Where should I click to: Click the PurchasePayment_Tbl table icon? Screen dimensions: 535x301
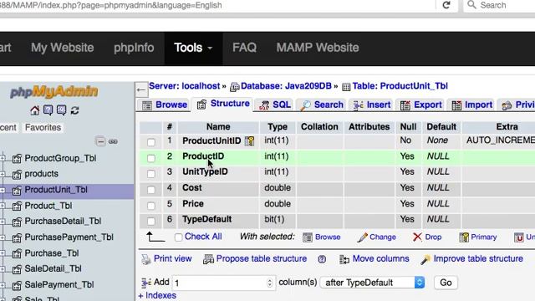[x=17, y=237]
